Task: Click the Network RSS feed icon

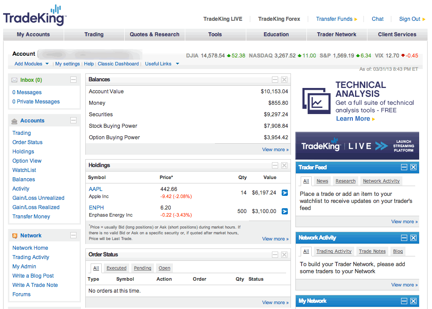Action: coord(15,236)
